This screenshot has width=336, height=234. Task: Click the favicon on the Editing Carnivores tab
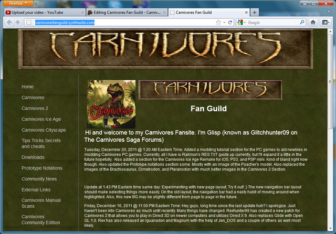(x=90, y=13)
